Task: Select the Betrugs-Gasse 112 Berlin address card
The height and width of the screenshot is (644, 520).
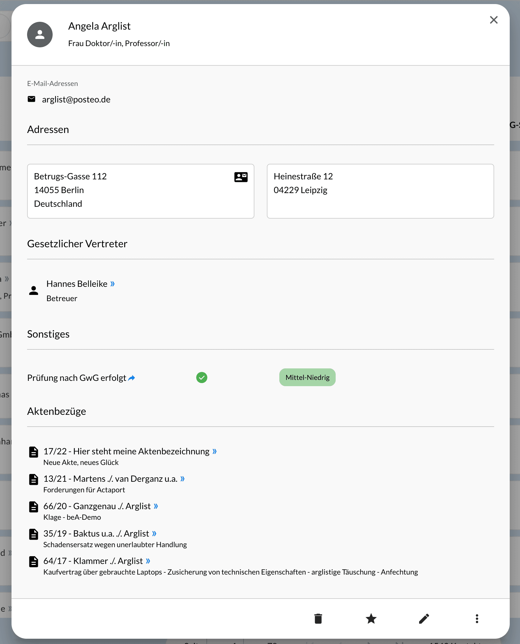Action: [140, 191]
